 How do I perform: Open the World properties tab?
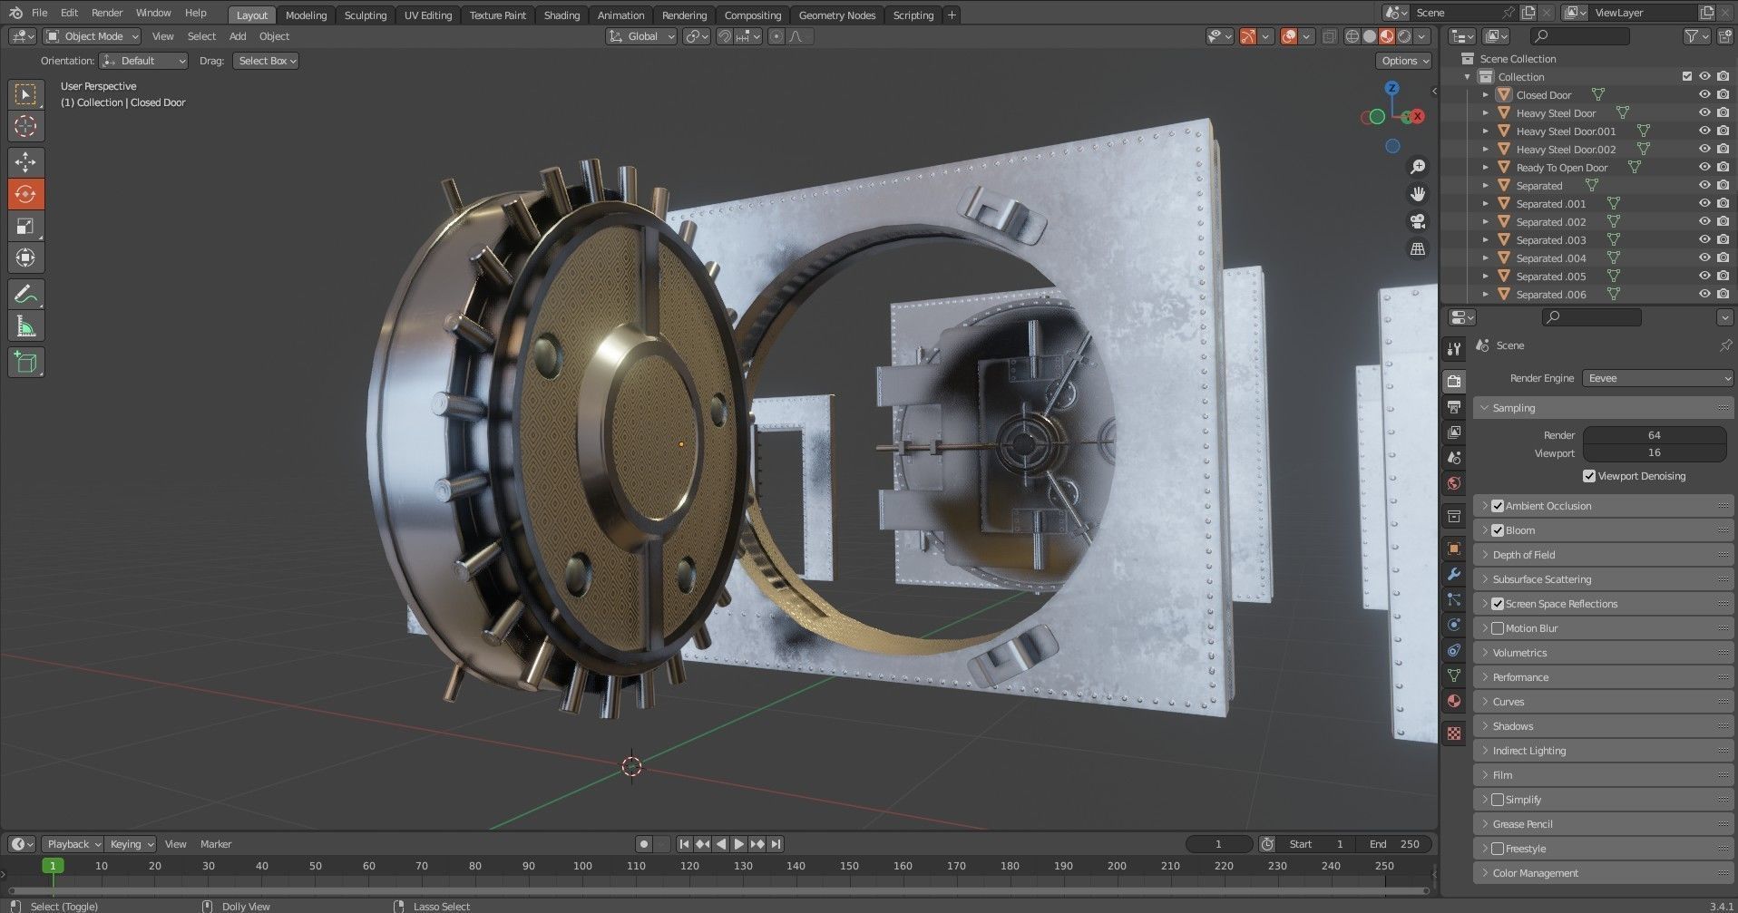pyautogui.click(x=1454, y=483)
